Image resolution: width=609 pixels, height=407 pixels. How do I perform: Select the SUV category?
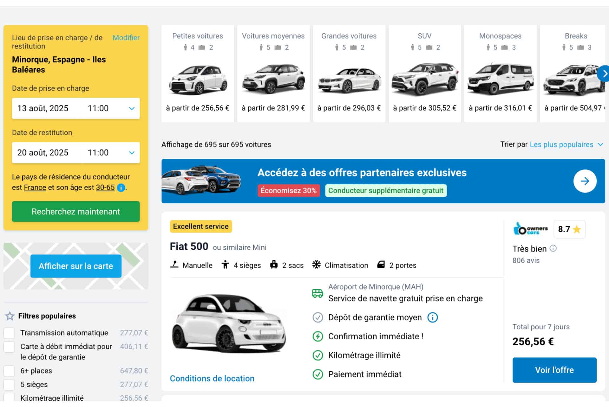point(425,73)
